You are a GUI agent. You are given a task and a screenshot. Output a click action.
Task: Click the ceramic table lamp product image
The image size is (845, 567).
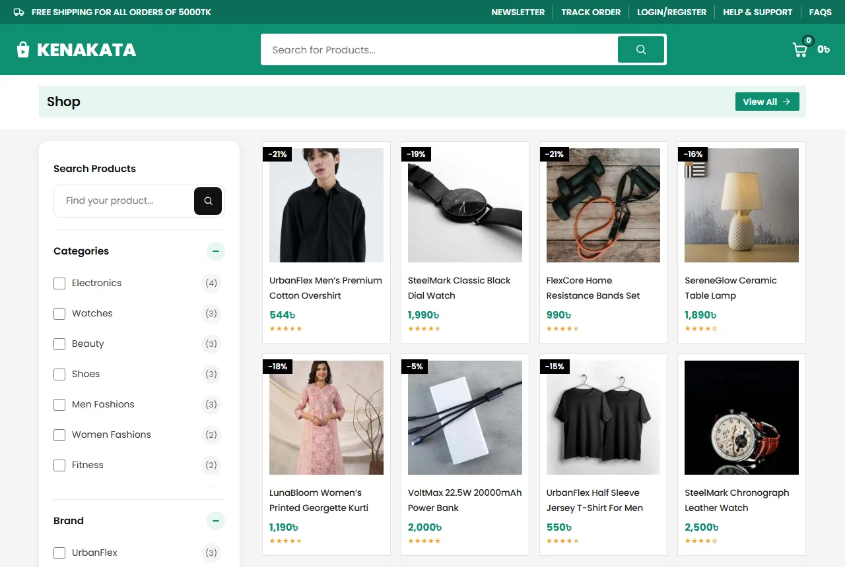click(741, 205)
